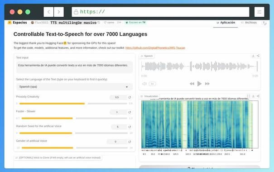This screenshot has height=172, width=274.
Task: Click the running status badge
Action: (135, 22)
